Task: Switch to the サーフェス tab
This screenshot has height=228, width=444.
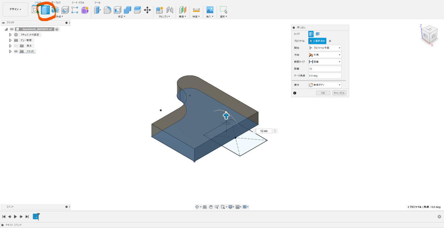Action: tap(55, 2)
